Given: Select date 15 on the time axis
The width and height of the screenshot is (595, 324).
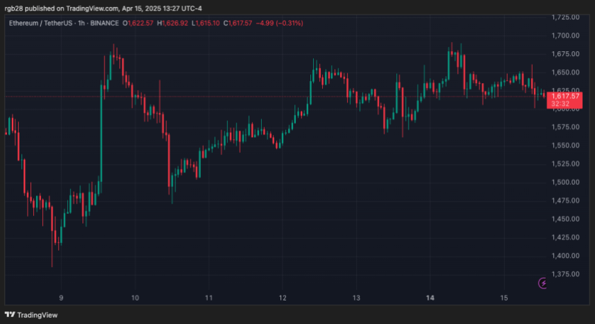Looking at the screenshot, I should [504, 298].
